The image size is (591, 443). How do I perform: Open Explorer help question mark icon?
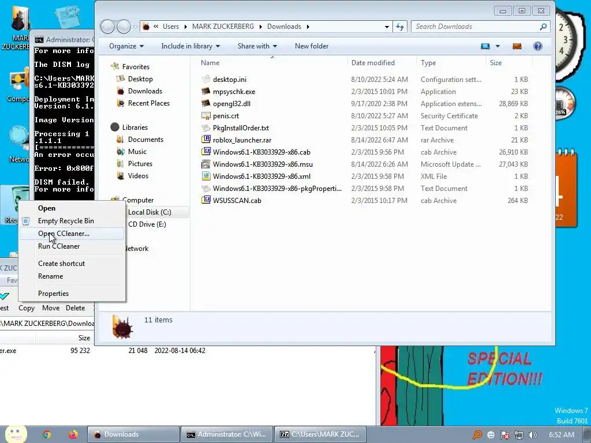click(x=537, y=46)
